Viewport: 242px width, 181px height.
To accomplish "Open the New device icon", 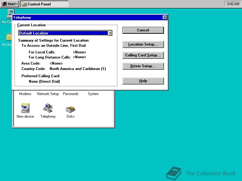I will click(25, 108).
